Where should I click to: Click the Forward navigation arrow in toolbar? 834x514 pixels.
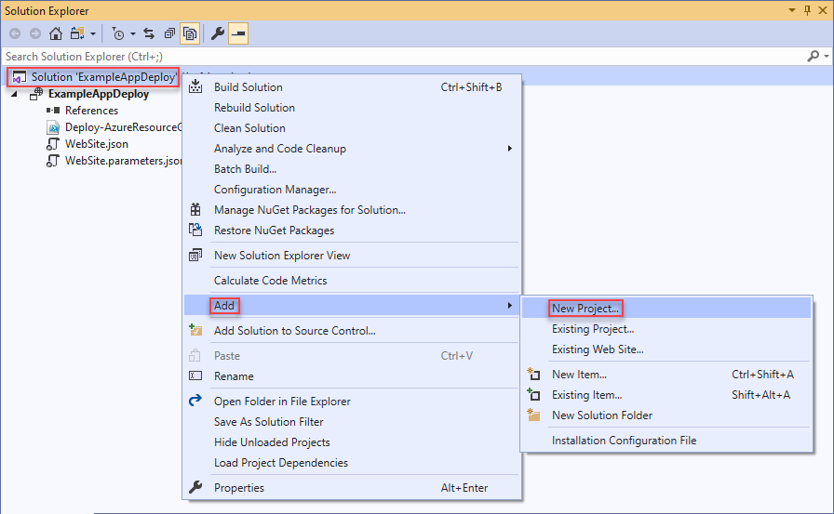point(35,34)
